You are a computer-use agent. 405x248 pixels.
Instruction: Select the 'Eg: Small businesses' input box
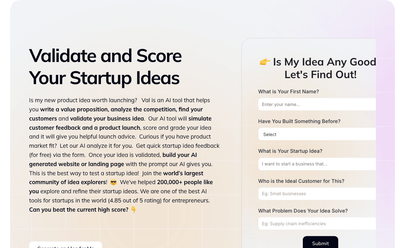point(317,194)
